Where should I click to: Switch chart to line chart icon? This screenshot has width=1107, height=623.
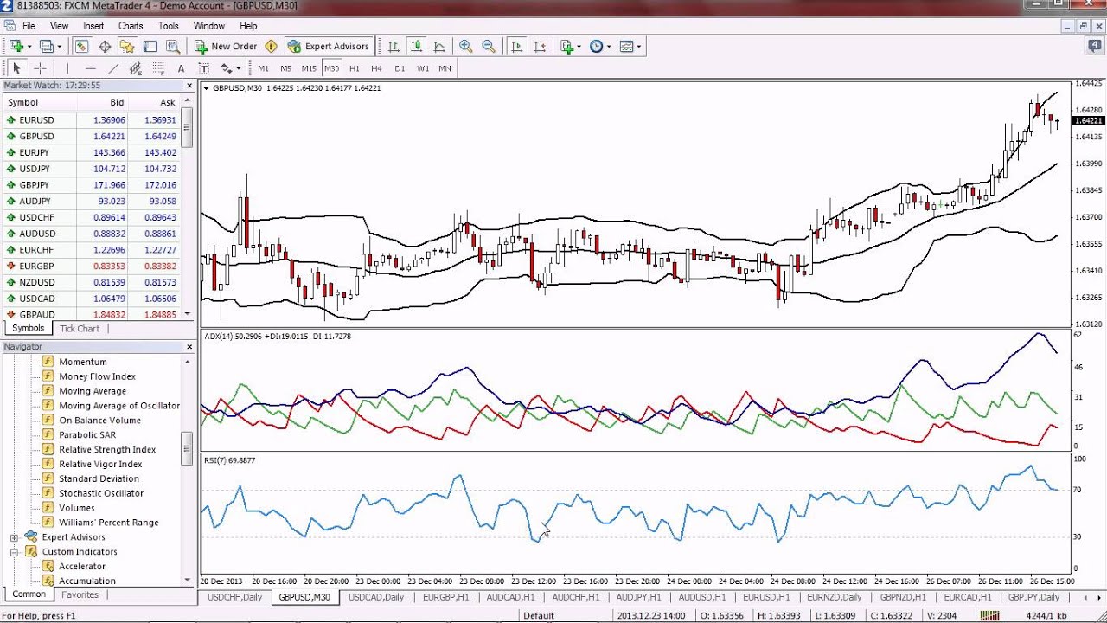(439, 47)
